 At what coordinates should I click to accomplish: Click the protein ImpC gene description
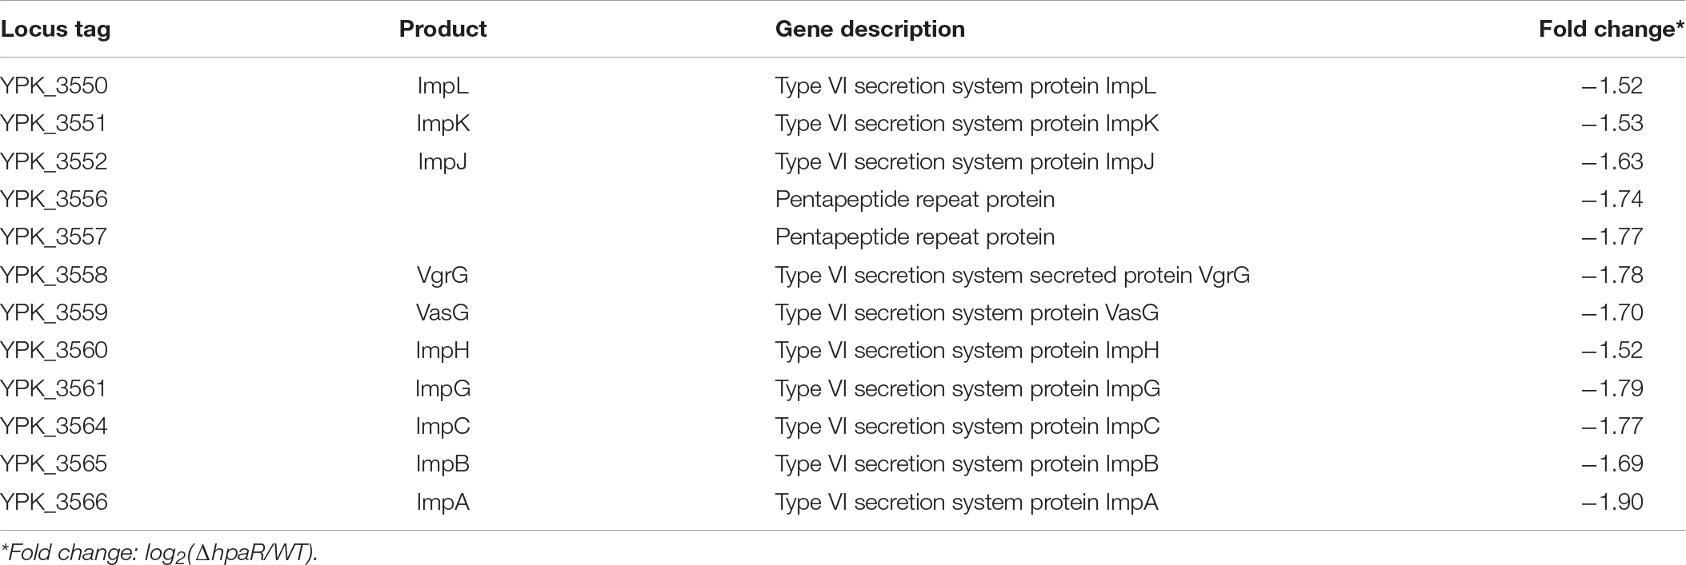[967, 426]
